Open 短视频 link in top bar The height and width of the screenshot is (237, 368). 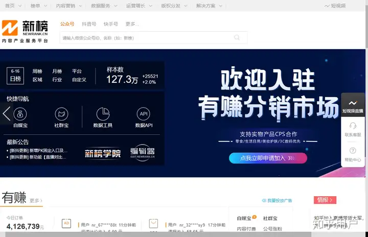[x=335, y=6]
